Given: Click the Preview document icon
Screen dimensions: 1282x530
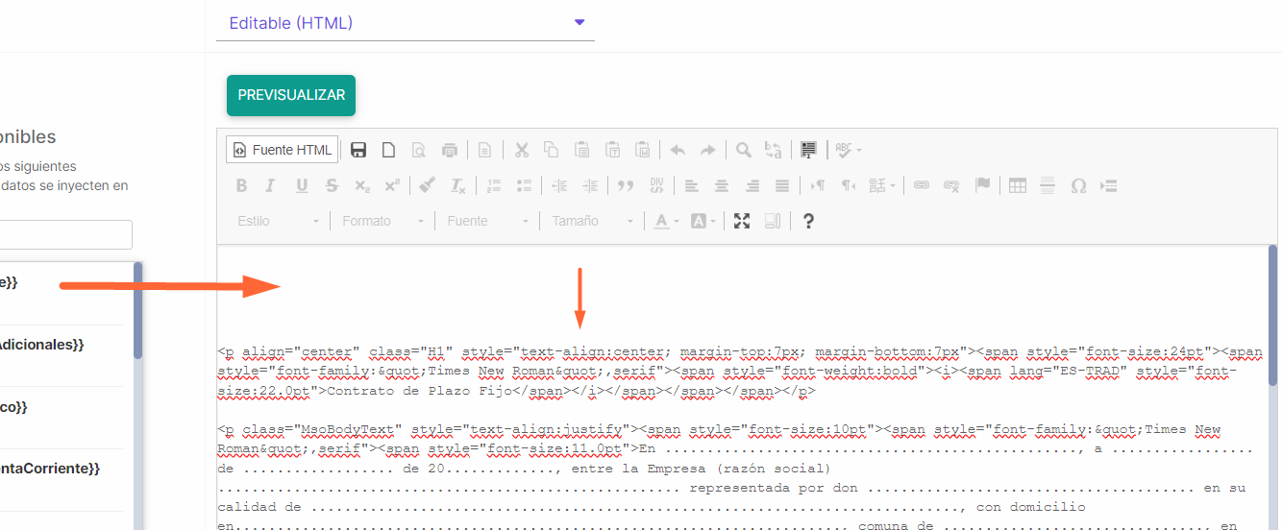Looking at the screenshot, I should (418, 150).
